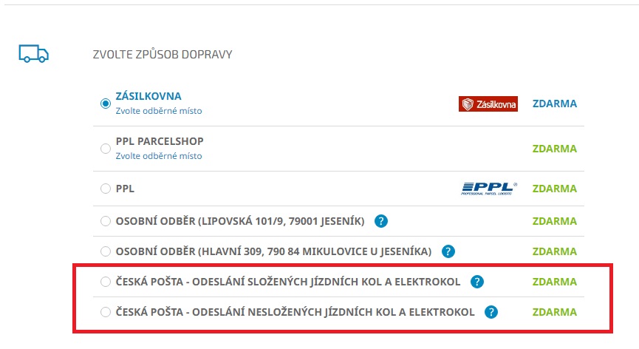Image resolution: width=639 pixels, height=349 pixels.
Task: Choose Česká pošta složených kol radio
Action: point(106,282)
